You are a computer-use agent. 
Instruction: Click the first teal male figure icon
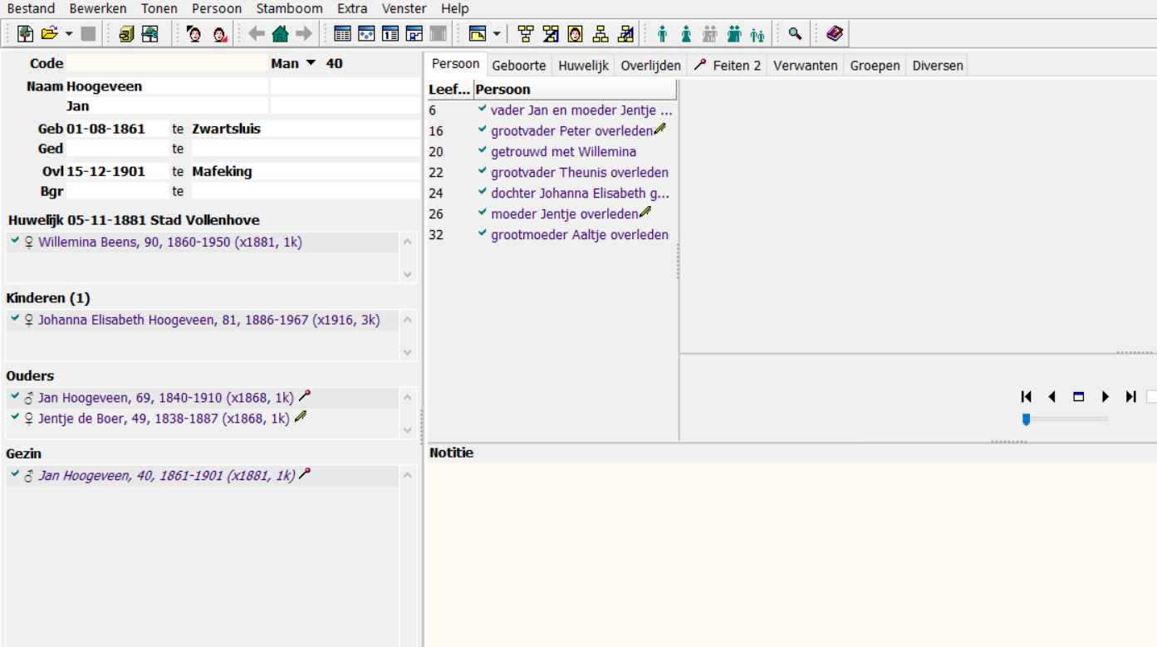662,34
